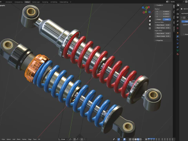Select Local transform orientation button

click(x=167, y=20)
